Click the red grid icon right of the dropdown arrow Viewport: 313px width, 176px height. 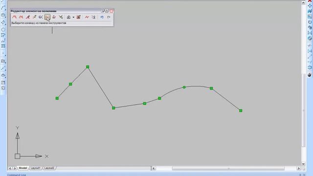[x=78, y=17]
